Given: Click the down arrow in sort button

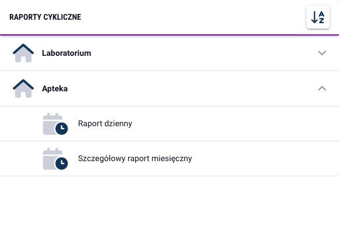Looking at the screenshot, I should coord(314,17).
